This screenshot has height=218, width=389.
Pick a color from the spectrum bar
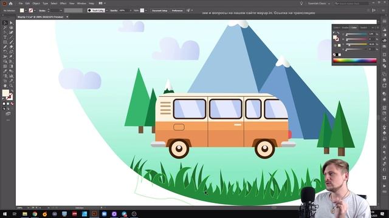(x=355, y=61)
